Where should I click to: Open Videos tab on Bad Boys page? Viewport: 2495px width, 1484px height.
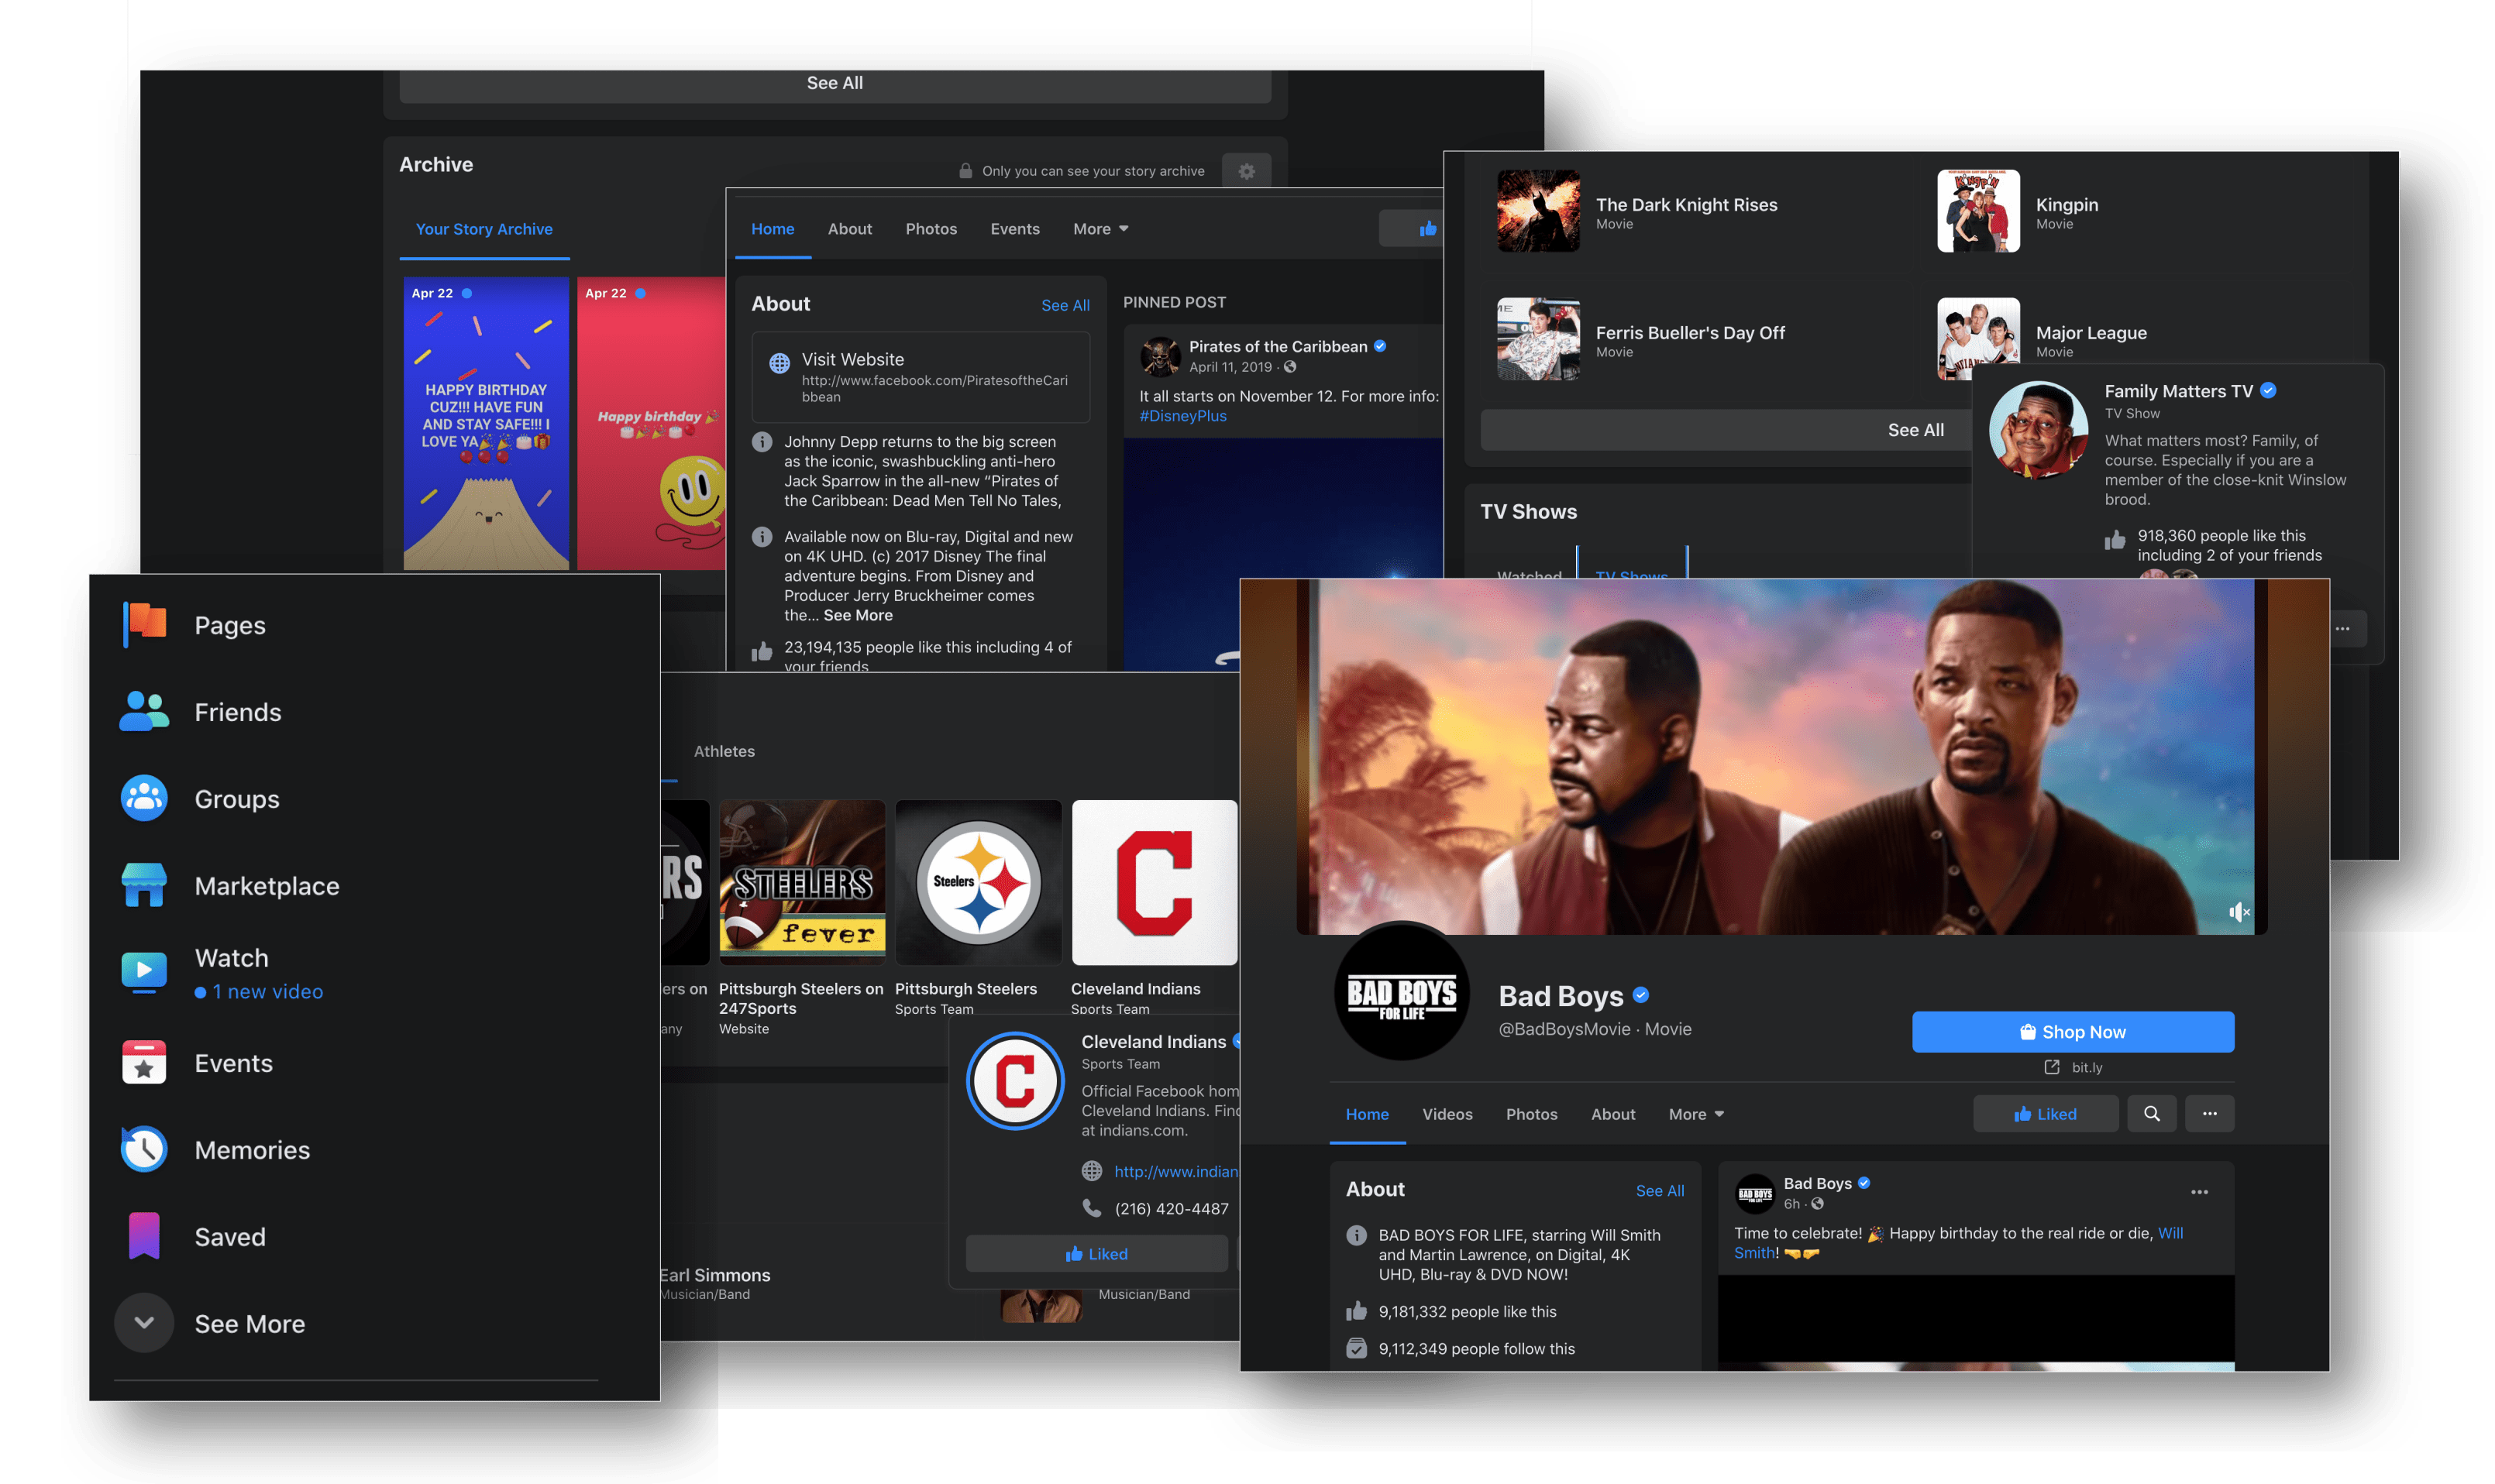coord(1447,1115)
